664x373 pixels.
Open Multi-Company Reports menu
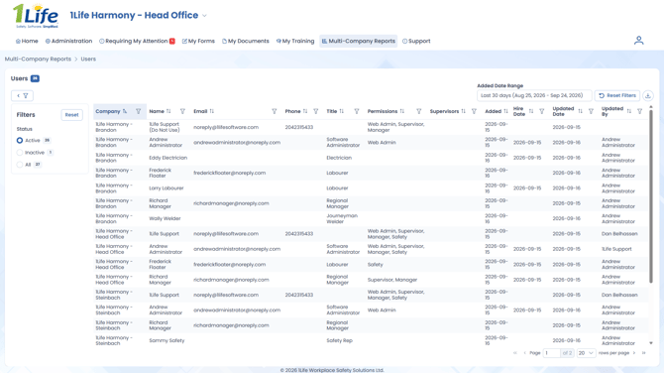(x=358, y=41)
